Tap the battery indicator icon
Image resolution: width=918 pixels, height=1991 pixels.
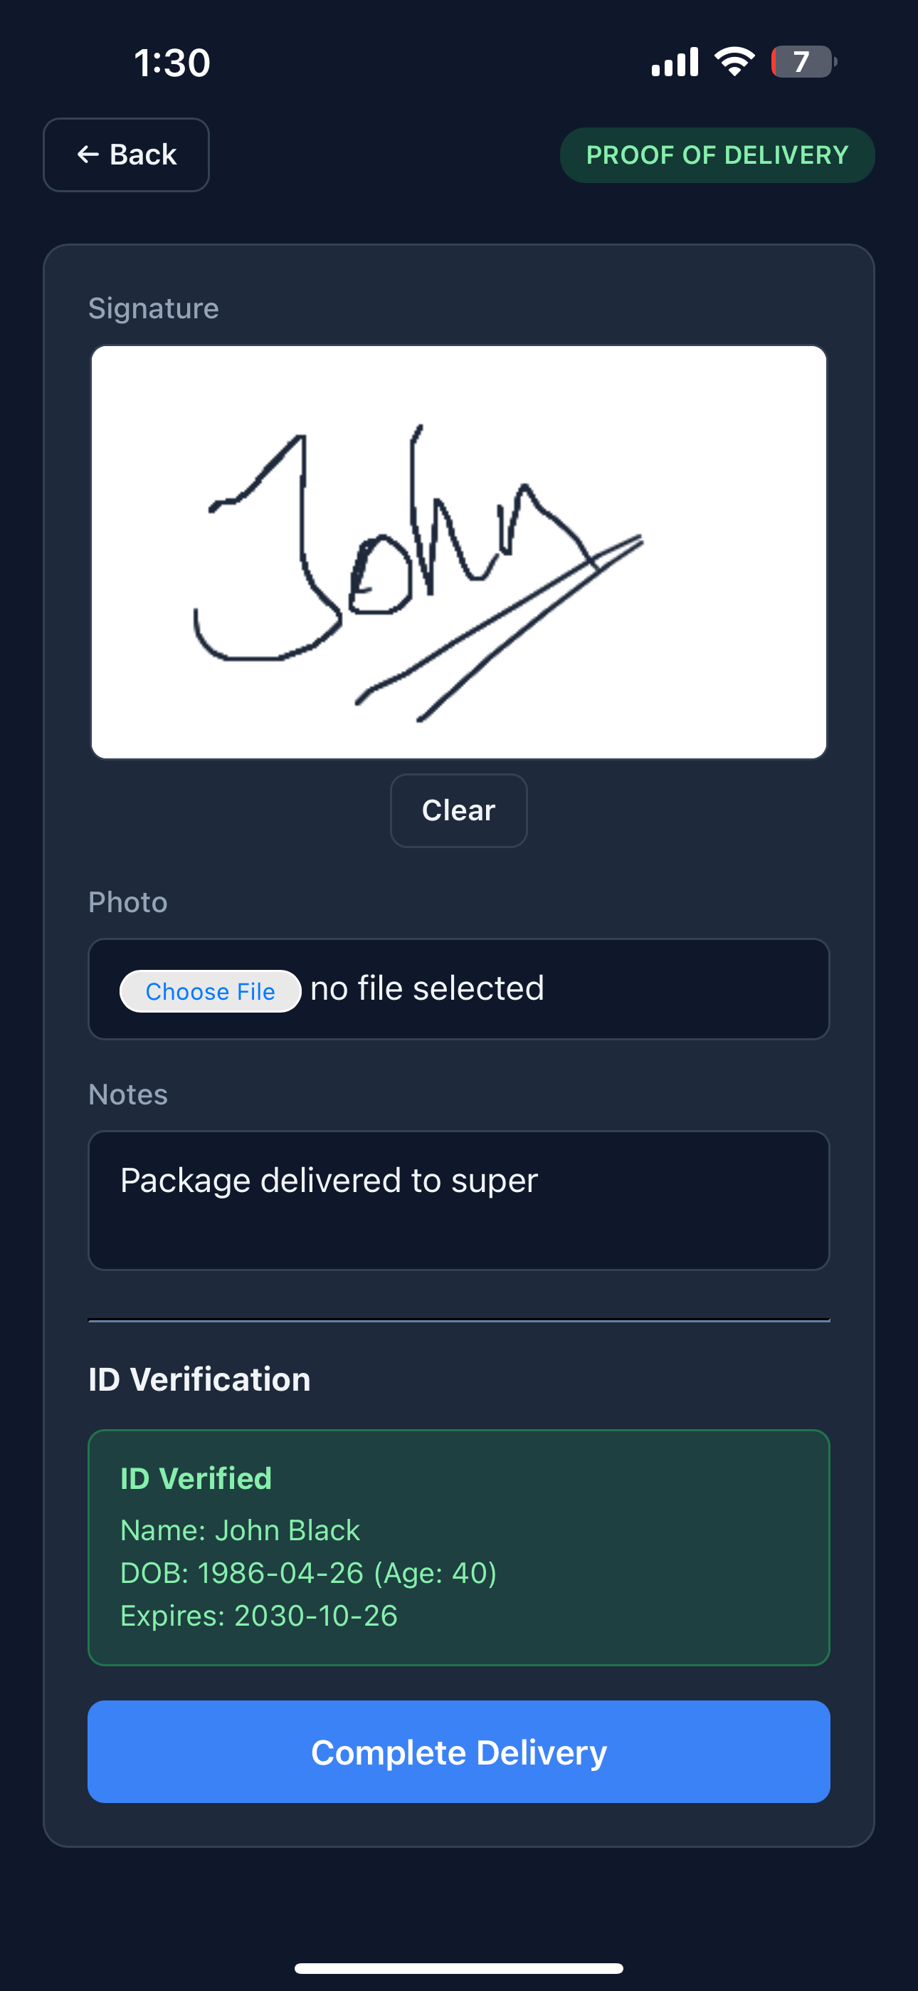coord(803,62)
